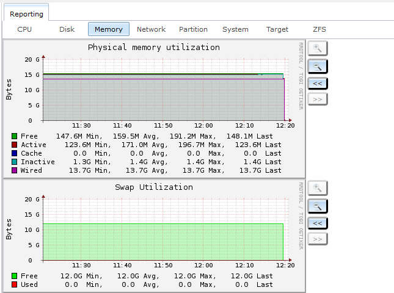Click the green Free memory legend swatch

point(14,136)
